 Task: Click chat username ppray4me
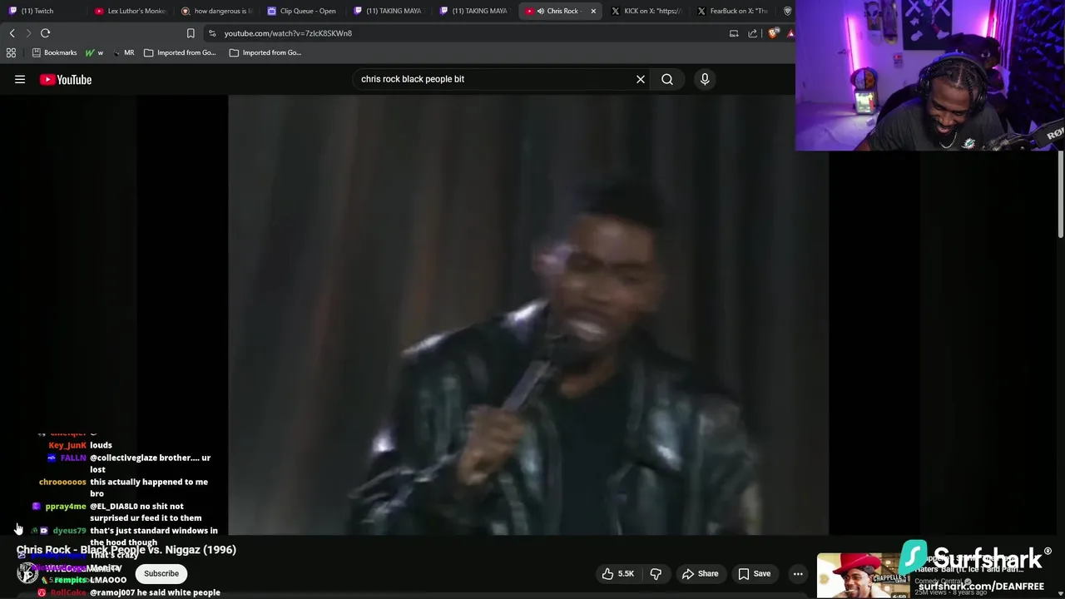(x=66, y=506)
